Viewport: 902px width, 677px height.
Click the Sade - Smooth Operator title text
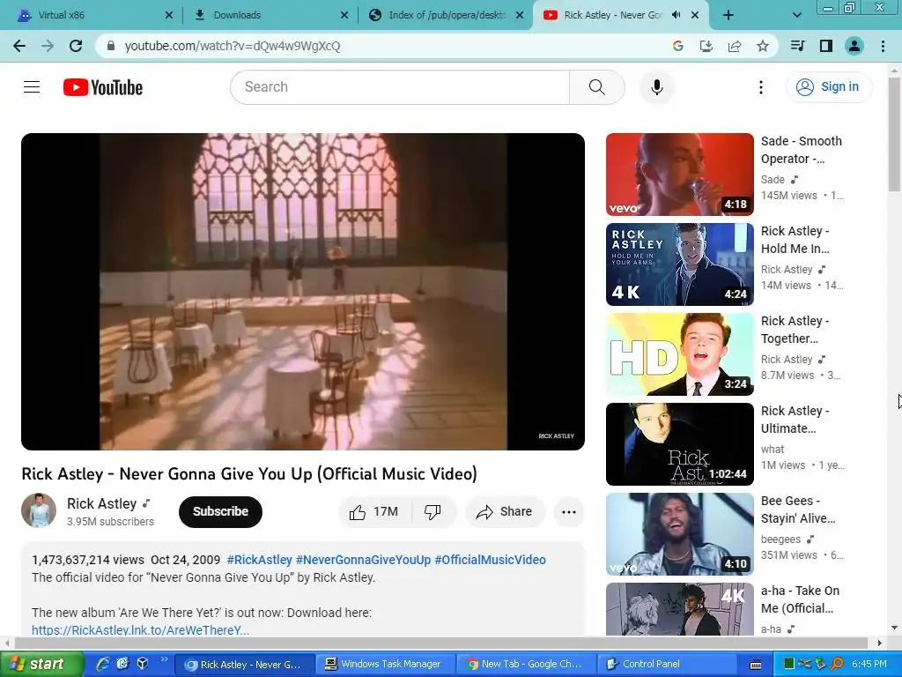pyautogui.click(x=801, y=150)
